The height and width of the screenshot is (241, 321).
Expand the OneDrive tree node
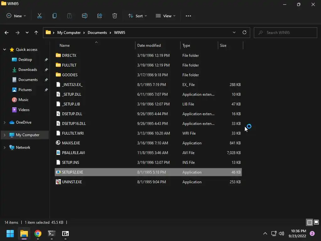pos(4,122)
